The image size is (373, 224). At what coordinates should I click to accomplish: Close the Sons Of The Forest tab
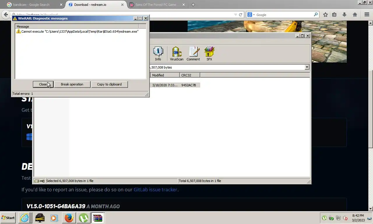[184, 5]
